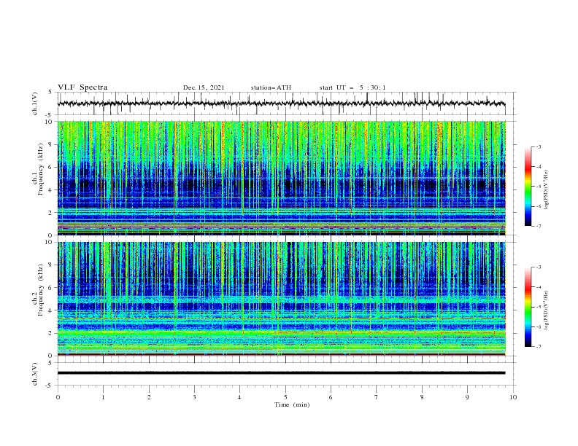Click the "ch.1(V)" waveform axis label
This screenshot has width=578, height=446.
point(35,103)
